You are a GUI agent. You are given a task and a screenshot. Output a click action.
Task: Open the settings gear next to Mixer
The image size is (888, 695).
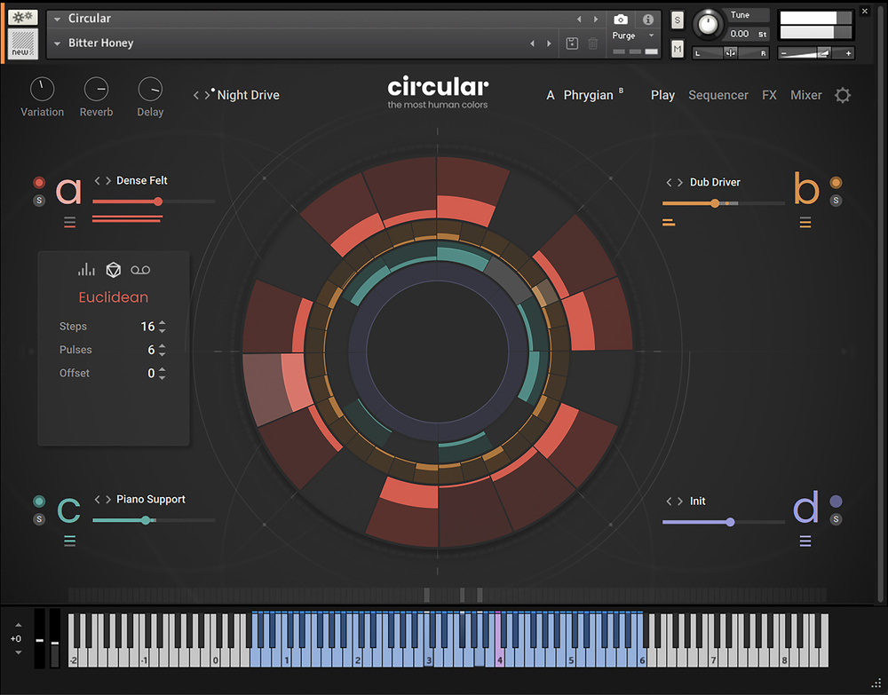pos(843,95)
